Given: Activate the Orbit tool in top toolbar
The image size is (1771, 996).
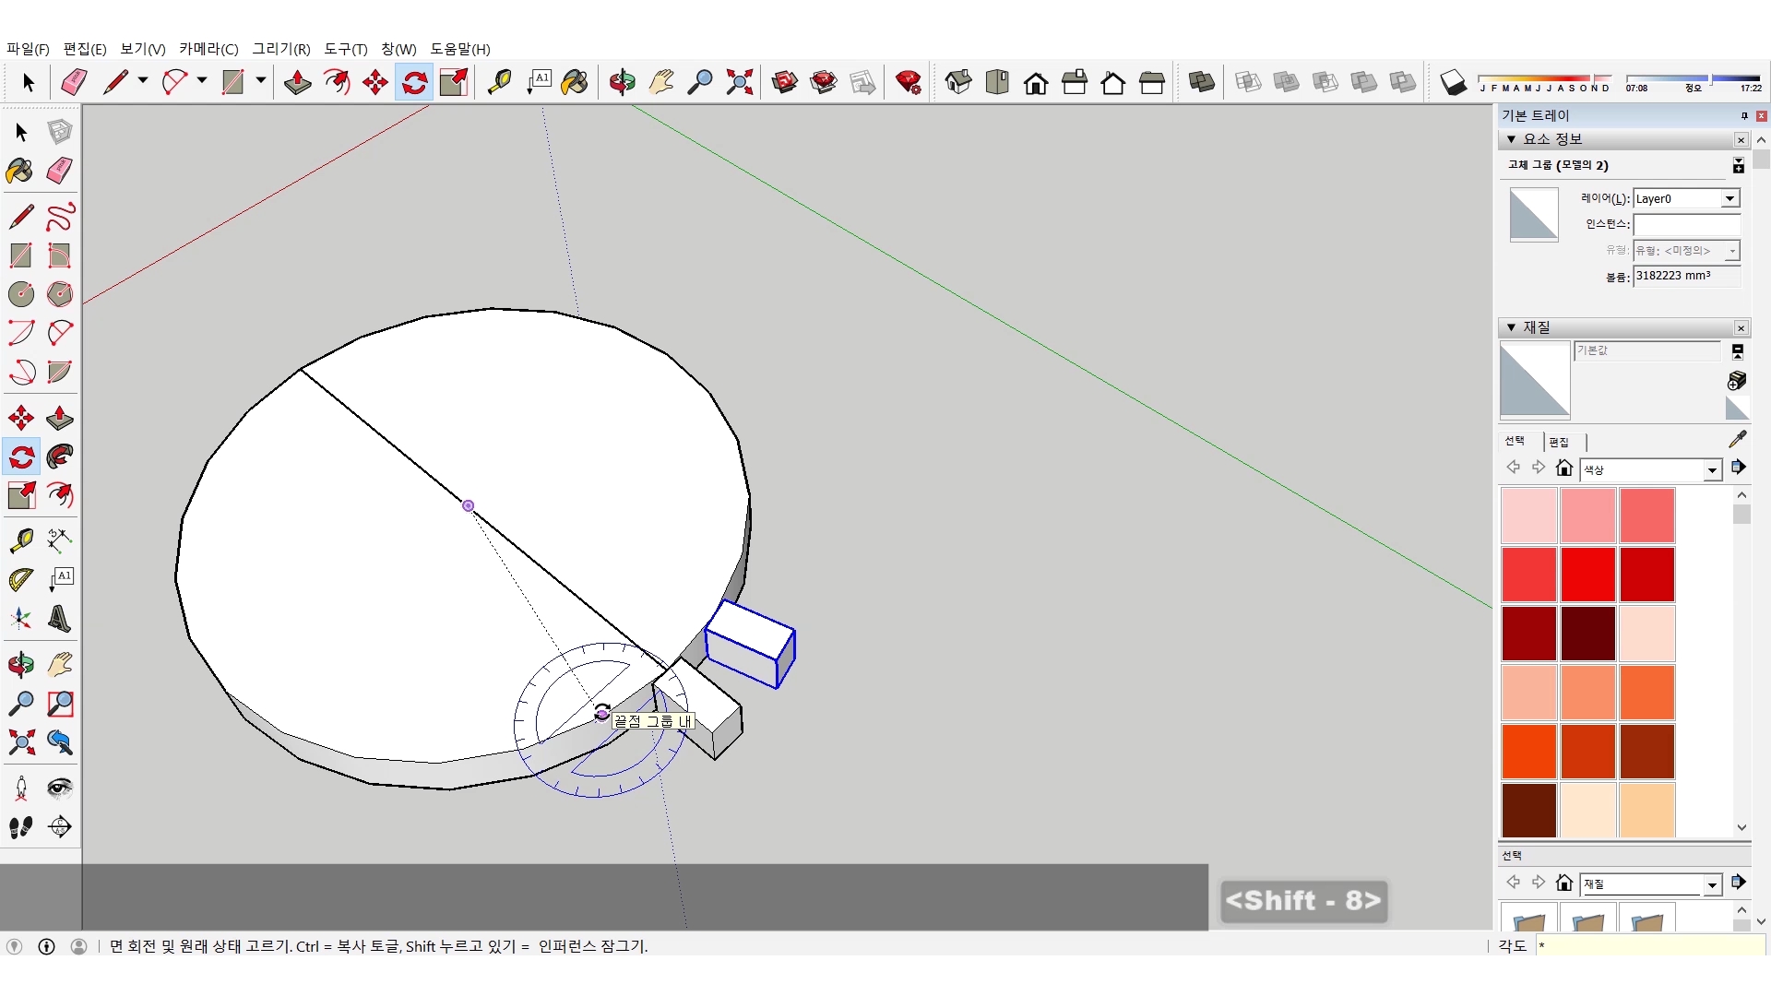Looking at the screenshot, I should pos(622,82).
